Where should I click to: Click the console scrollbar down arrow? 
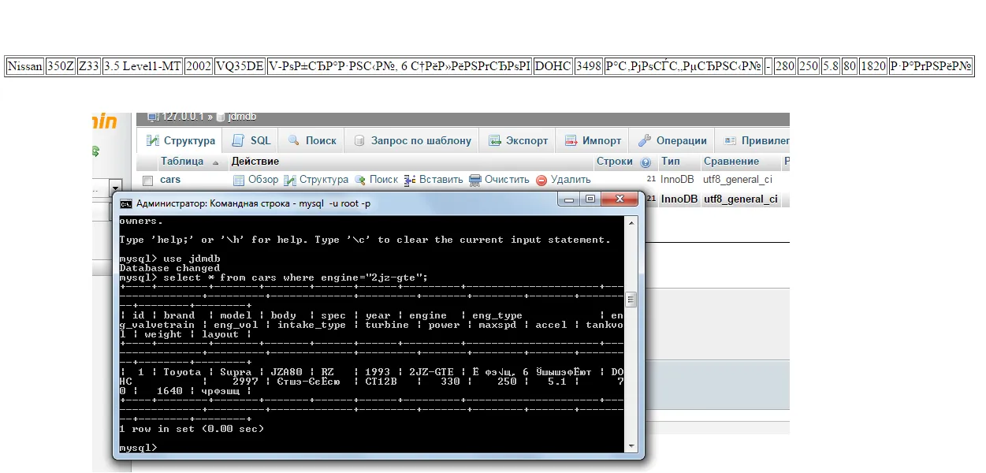(631, 446)
